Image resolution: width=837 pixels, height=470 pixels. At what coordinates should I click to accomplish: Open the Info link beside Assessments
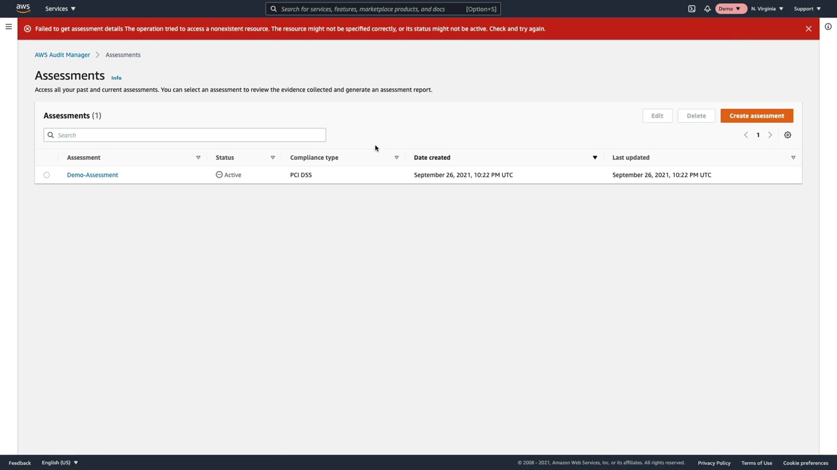[x=116, y=78]
